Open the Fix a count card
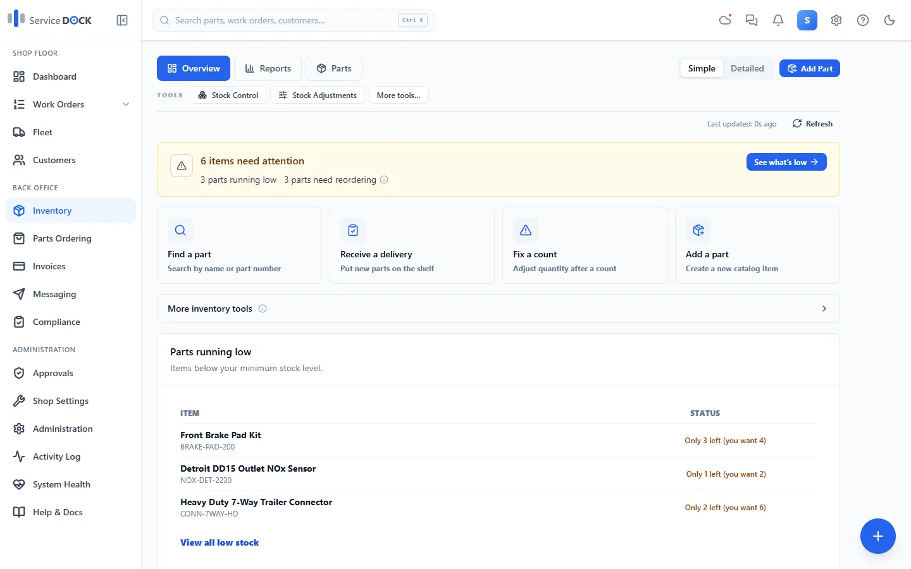The width and height of the screenshot is (911, 569). 585,245
